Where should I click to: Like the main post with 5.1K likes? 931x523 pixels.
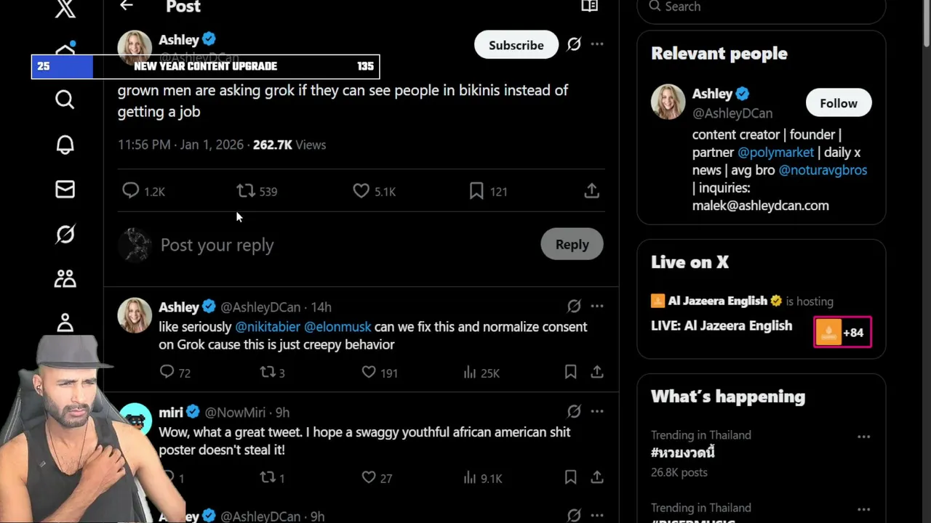[x=361, y=191]
